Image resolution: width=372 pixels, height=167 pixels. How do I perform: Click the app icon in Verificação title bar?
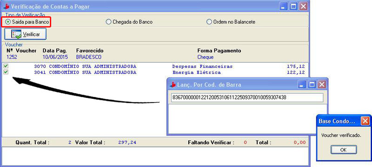pos(7,6)
